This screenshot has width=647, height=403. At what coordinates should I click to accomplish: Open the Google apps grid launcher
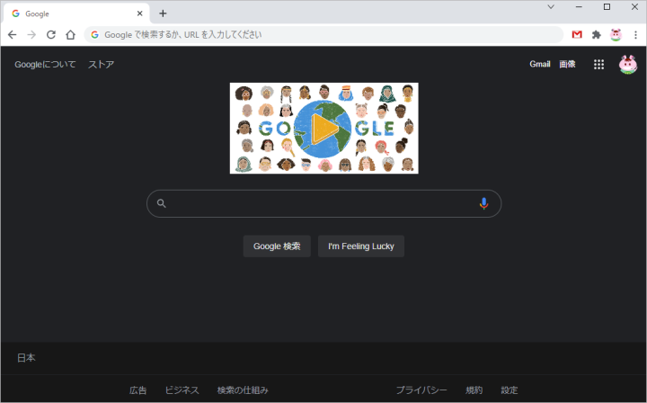(598, 65)
